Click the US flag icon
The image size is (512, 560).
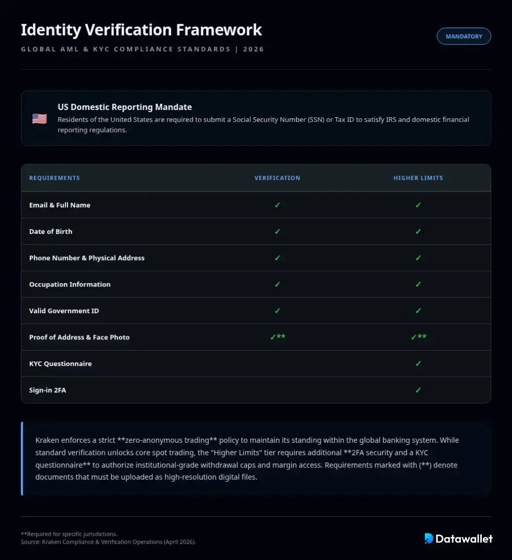(39, 118)
